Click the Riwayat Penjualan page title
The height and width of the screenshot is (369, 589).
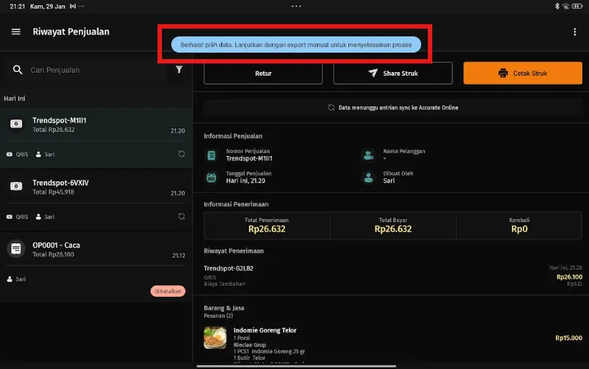point(71,32)
